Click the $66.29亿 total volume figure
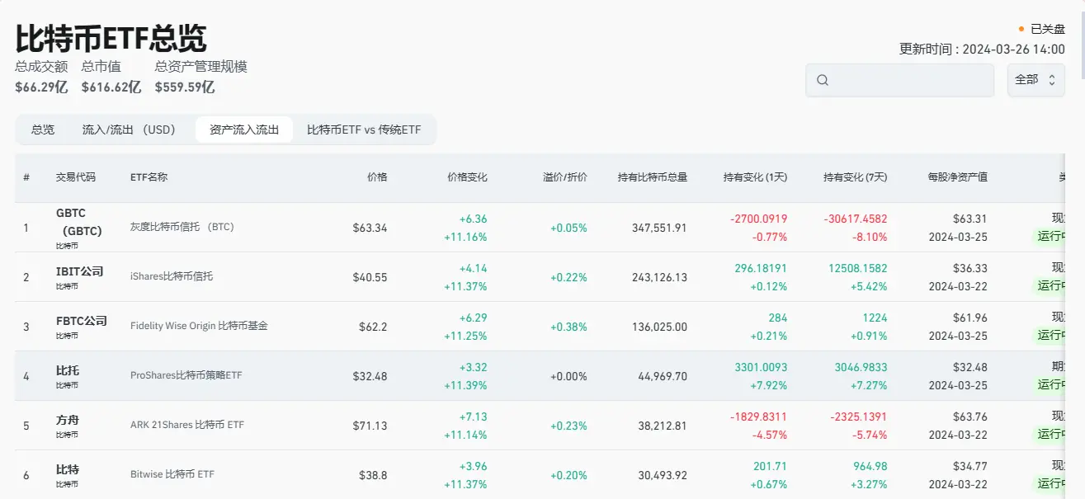 41,87
